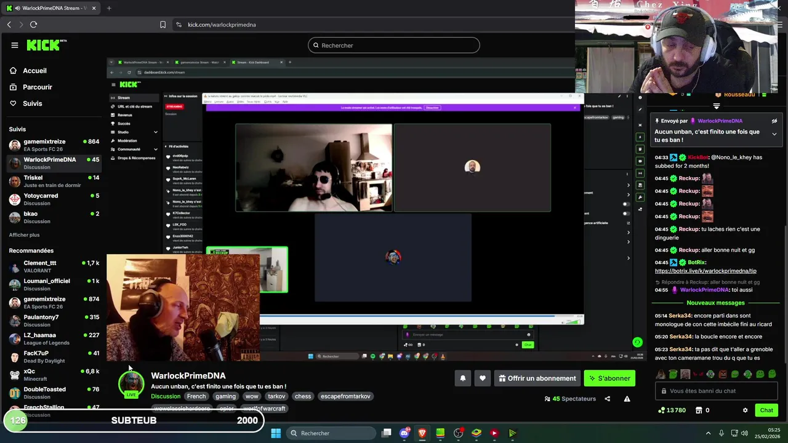This screenshot has width=788, height=443.
Task: Click the kick.com/warlockprimedna address bar
Action: point(222,25)
